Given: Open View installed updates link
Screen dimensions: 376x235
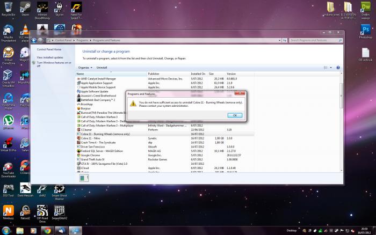Looking at the screenshot, I should tap(50, 57).
